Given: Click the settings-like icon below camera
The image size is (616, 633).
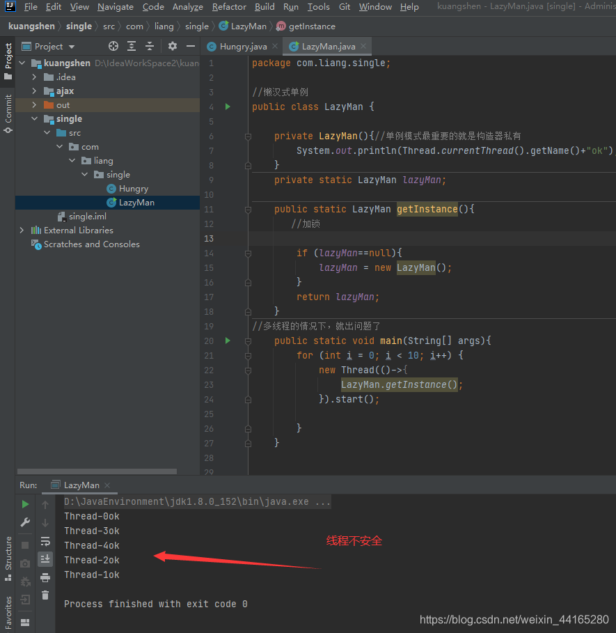Looking at the screenshot, I should point(25,581).
